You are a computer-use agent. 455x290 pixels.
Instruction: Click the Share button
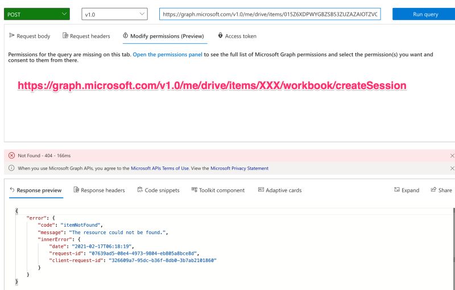pyautogui.click(x=441, y=190)
